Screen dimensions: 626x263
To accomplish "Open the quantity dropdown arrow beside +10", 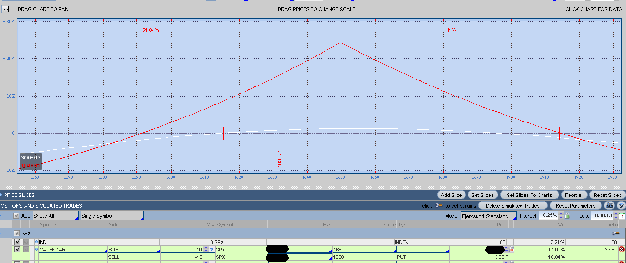I will tap(212, 250).
